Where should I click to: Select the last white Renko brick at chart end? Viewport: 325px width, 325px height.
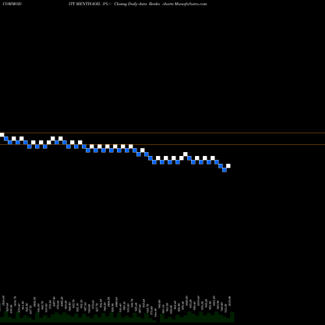(228, 166)
